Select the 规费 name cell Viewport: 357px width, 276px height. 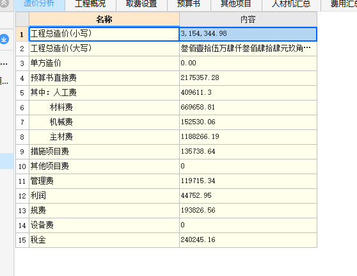(x=104, y=211)
